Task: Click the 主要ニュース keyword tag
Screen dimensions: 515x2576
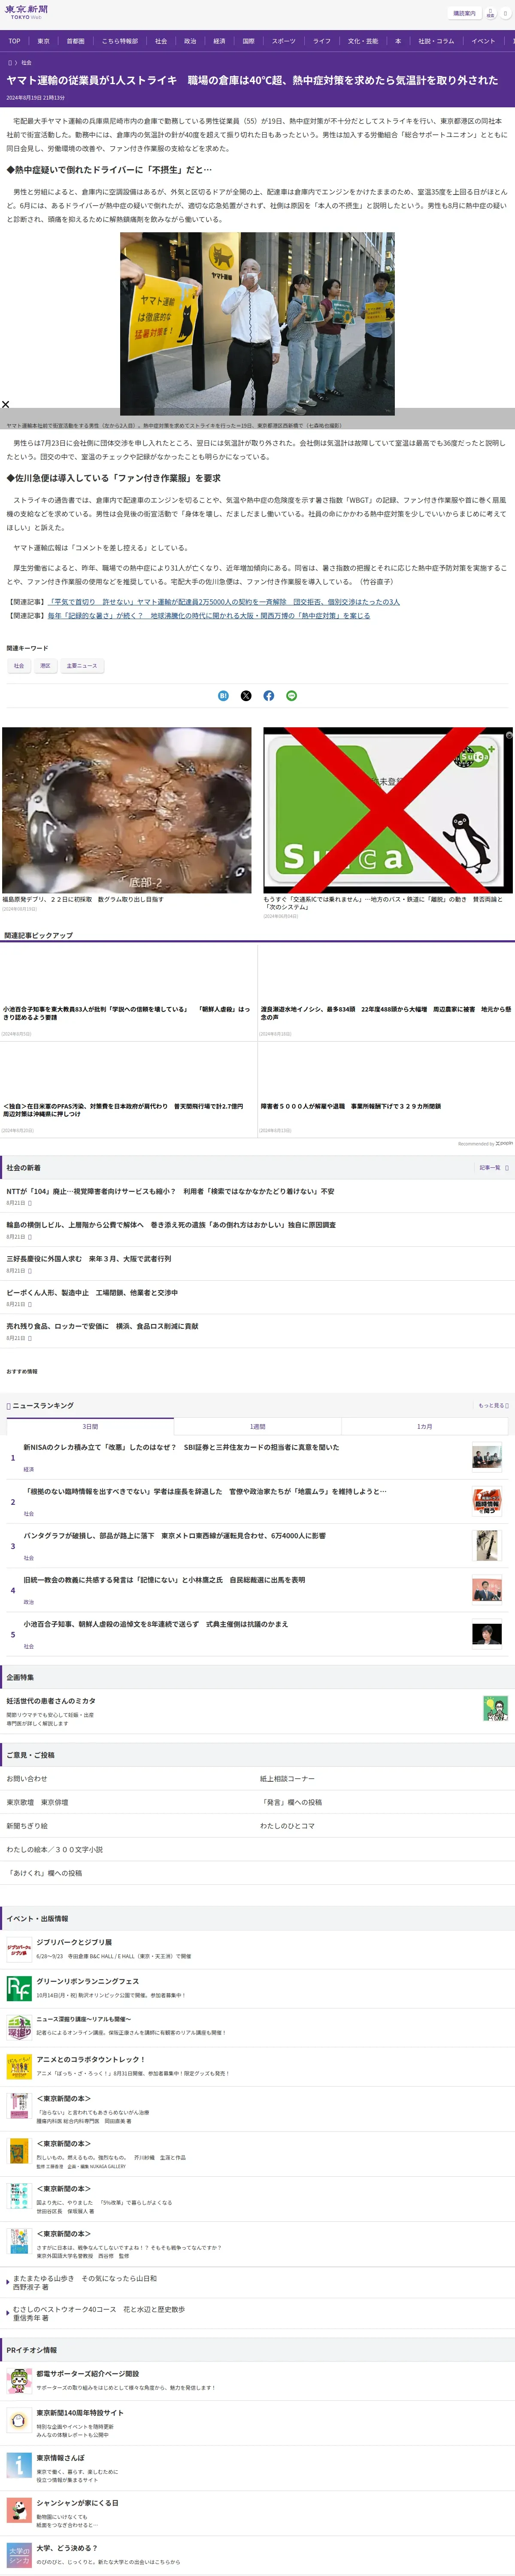Action: click(x=82, y=665)
